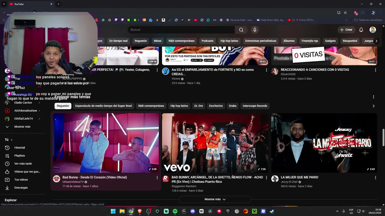The width and height of the screenshot is (385, 216).
Task: Select the top-row Reguetón category chip
Action: (140, 41)
